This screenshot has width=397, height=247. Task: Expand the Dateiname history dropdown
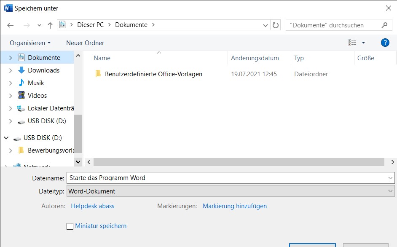pyautogui.click(x=390, y=178)
